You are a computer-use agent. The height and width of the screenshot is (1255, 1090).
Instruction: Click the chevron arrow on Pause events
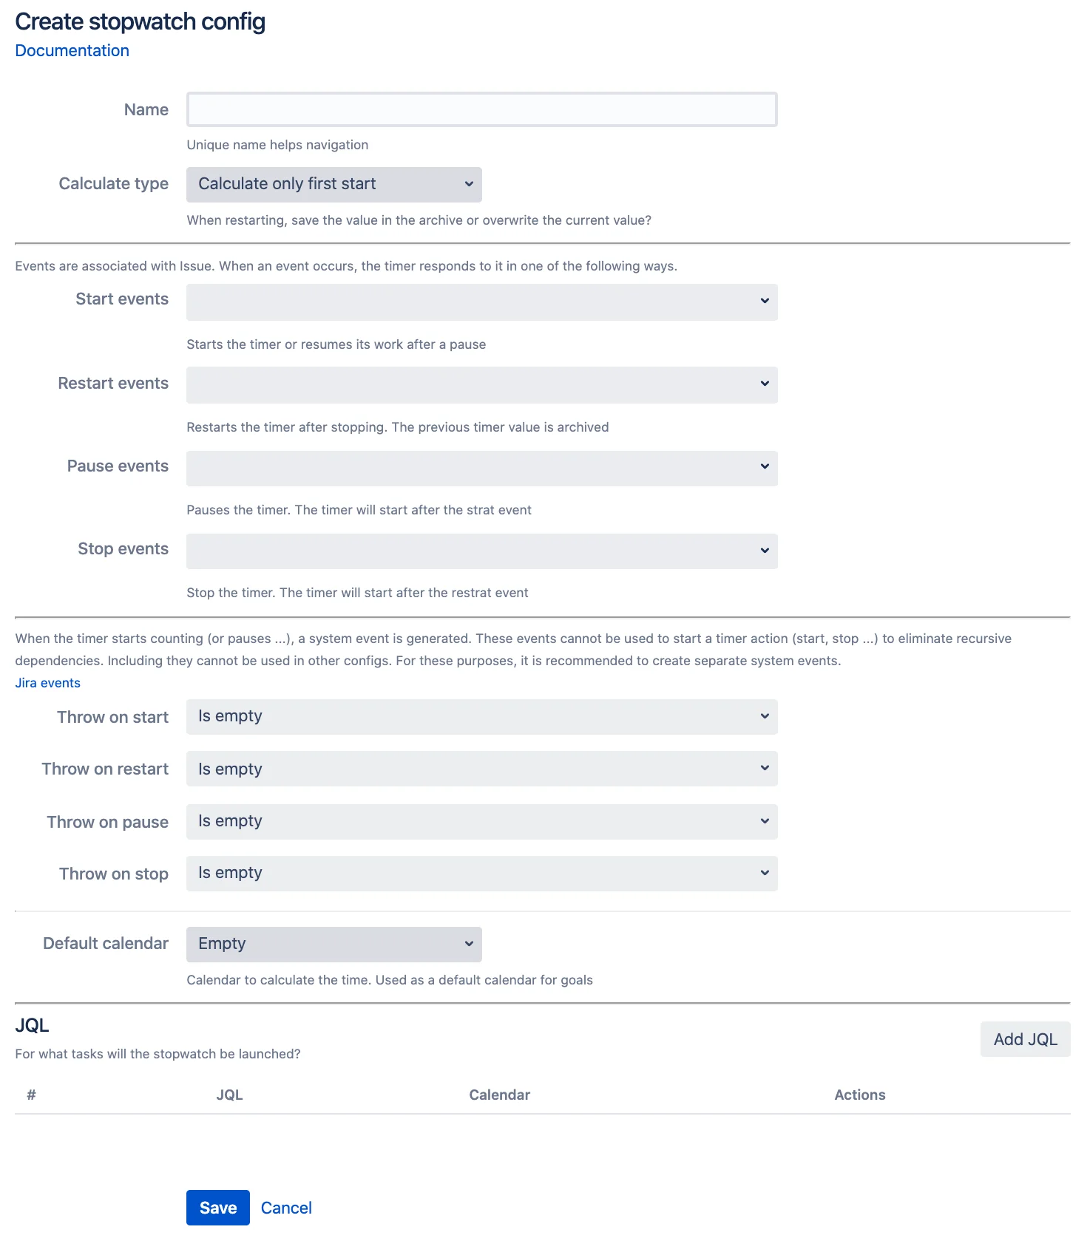coord(765,466)
